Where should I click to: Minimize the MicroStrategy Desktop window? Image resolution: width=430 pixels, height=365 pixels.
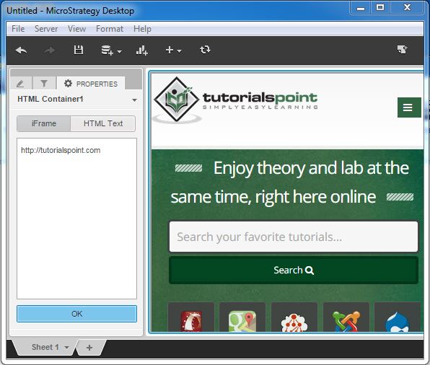coord(361,8)
